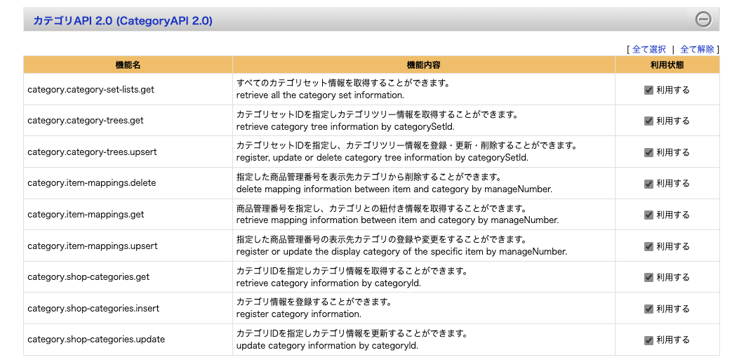The width and height of the screenshot is (732, 362).
Task: Click text 'retrieve category information by categoryId.'
Action: click(x=328, y=283)
